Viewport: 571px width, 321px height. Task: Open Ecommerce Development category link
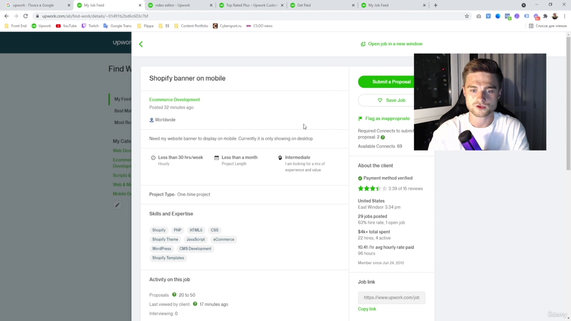(174, 100)
